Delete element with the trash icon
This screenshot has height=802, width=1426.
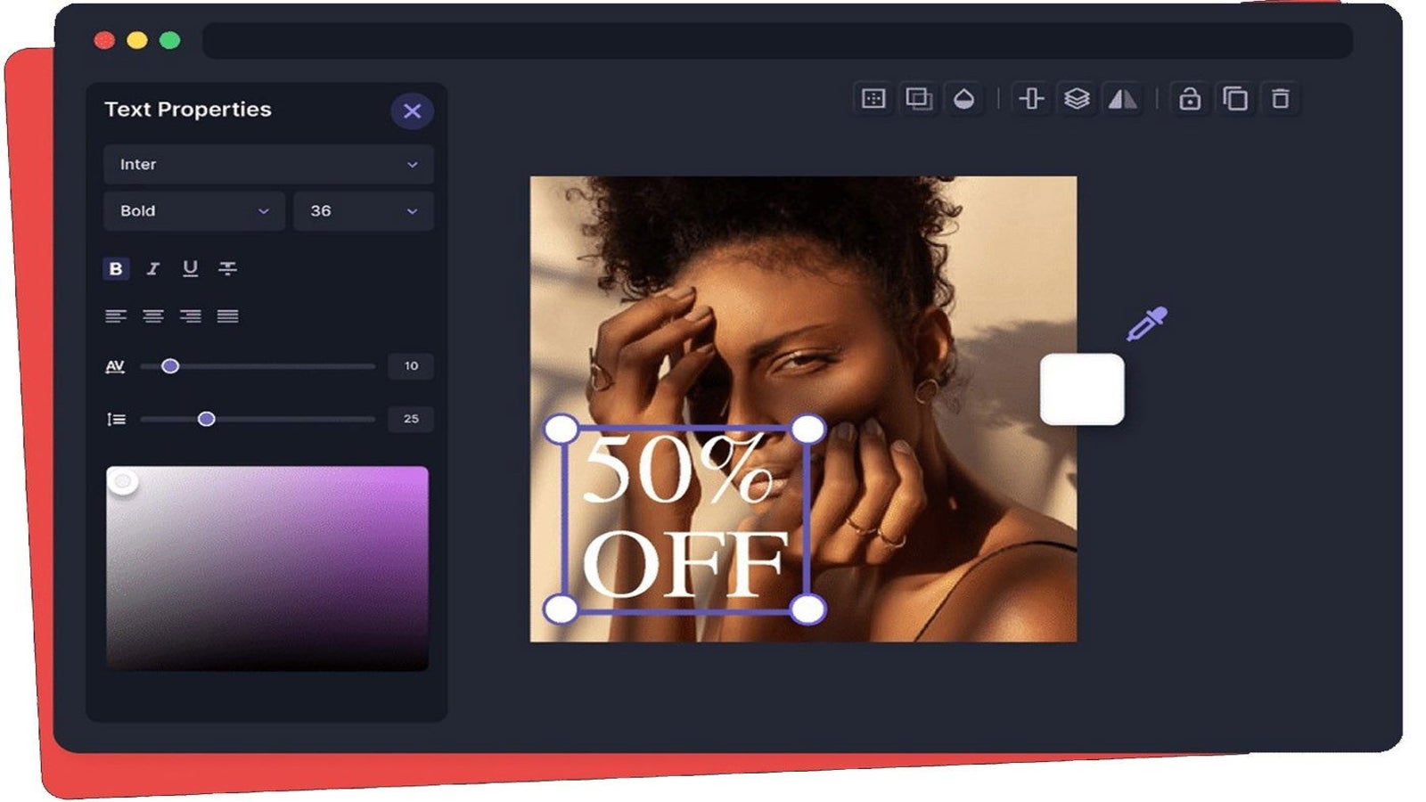coord(1281,99)
